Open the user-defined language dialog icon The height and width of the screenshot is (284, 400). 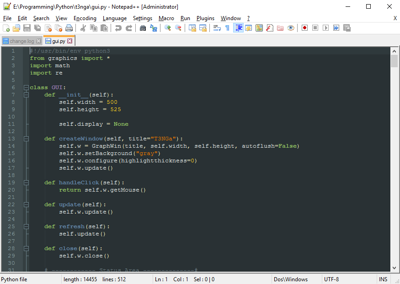coord(249,28)
